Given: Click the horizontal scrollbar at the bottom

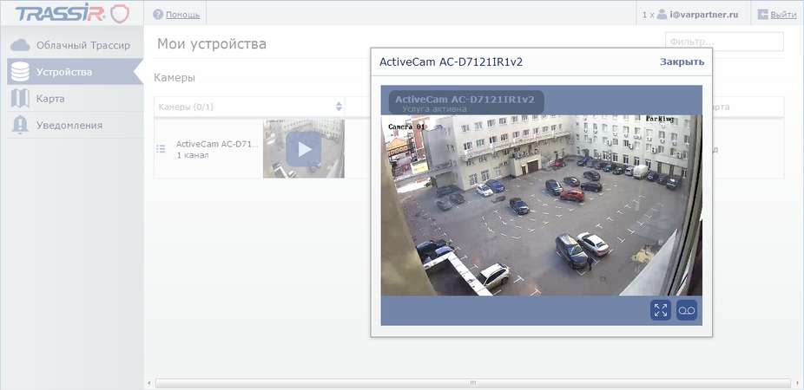Looking at the screenshot, I should tap(472, 382).
